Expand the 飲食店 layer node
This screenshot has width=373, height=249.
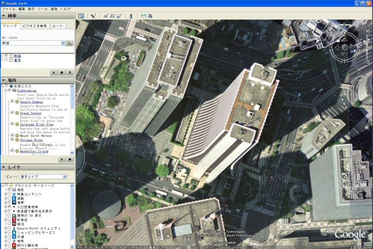[x=6, y=220]
